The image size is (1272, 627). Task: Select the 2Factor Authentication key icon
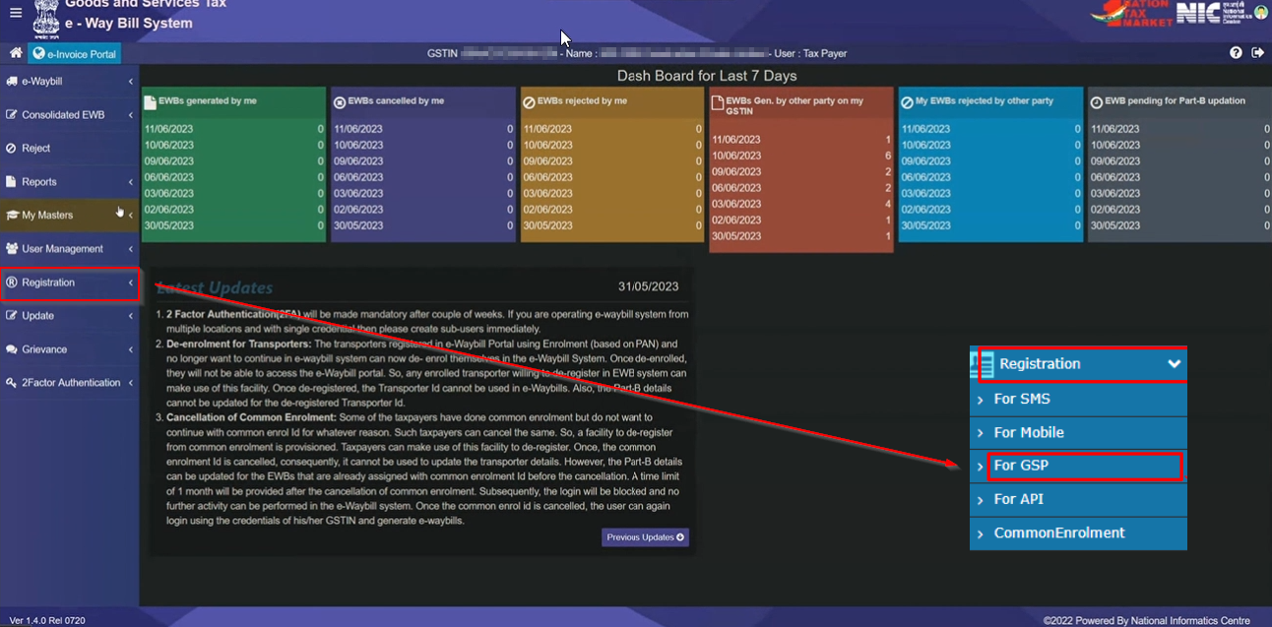point(13,382)
